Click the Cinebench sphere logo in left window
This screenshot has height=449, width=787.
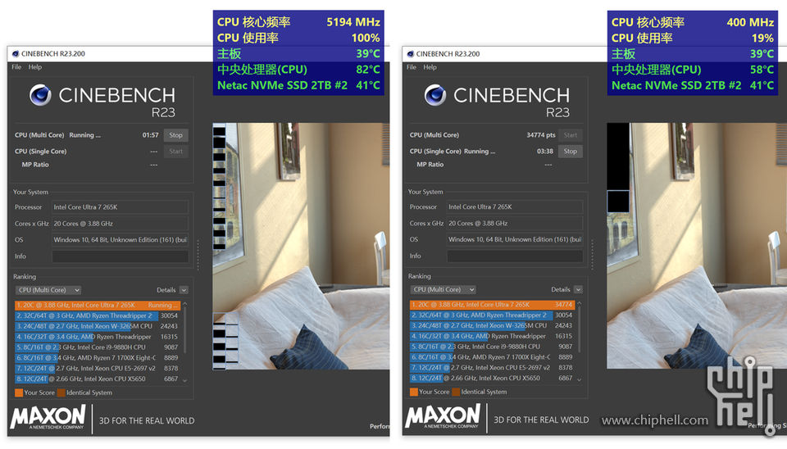(40, 95)
